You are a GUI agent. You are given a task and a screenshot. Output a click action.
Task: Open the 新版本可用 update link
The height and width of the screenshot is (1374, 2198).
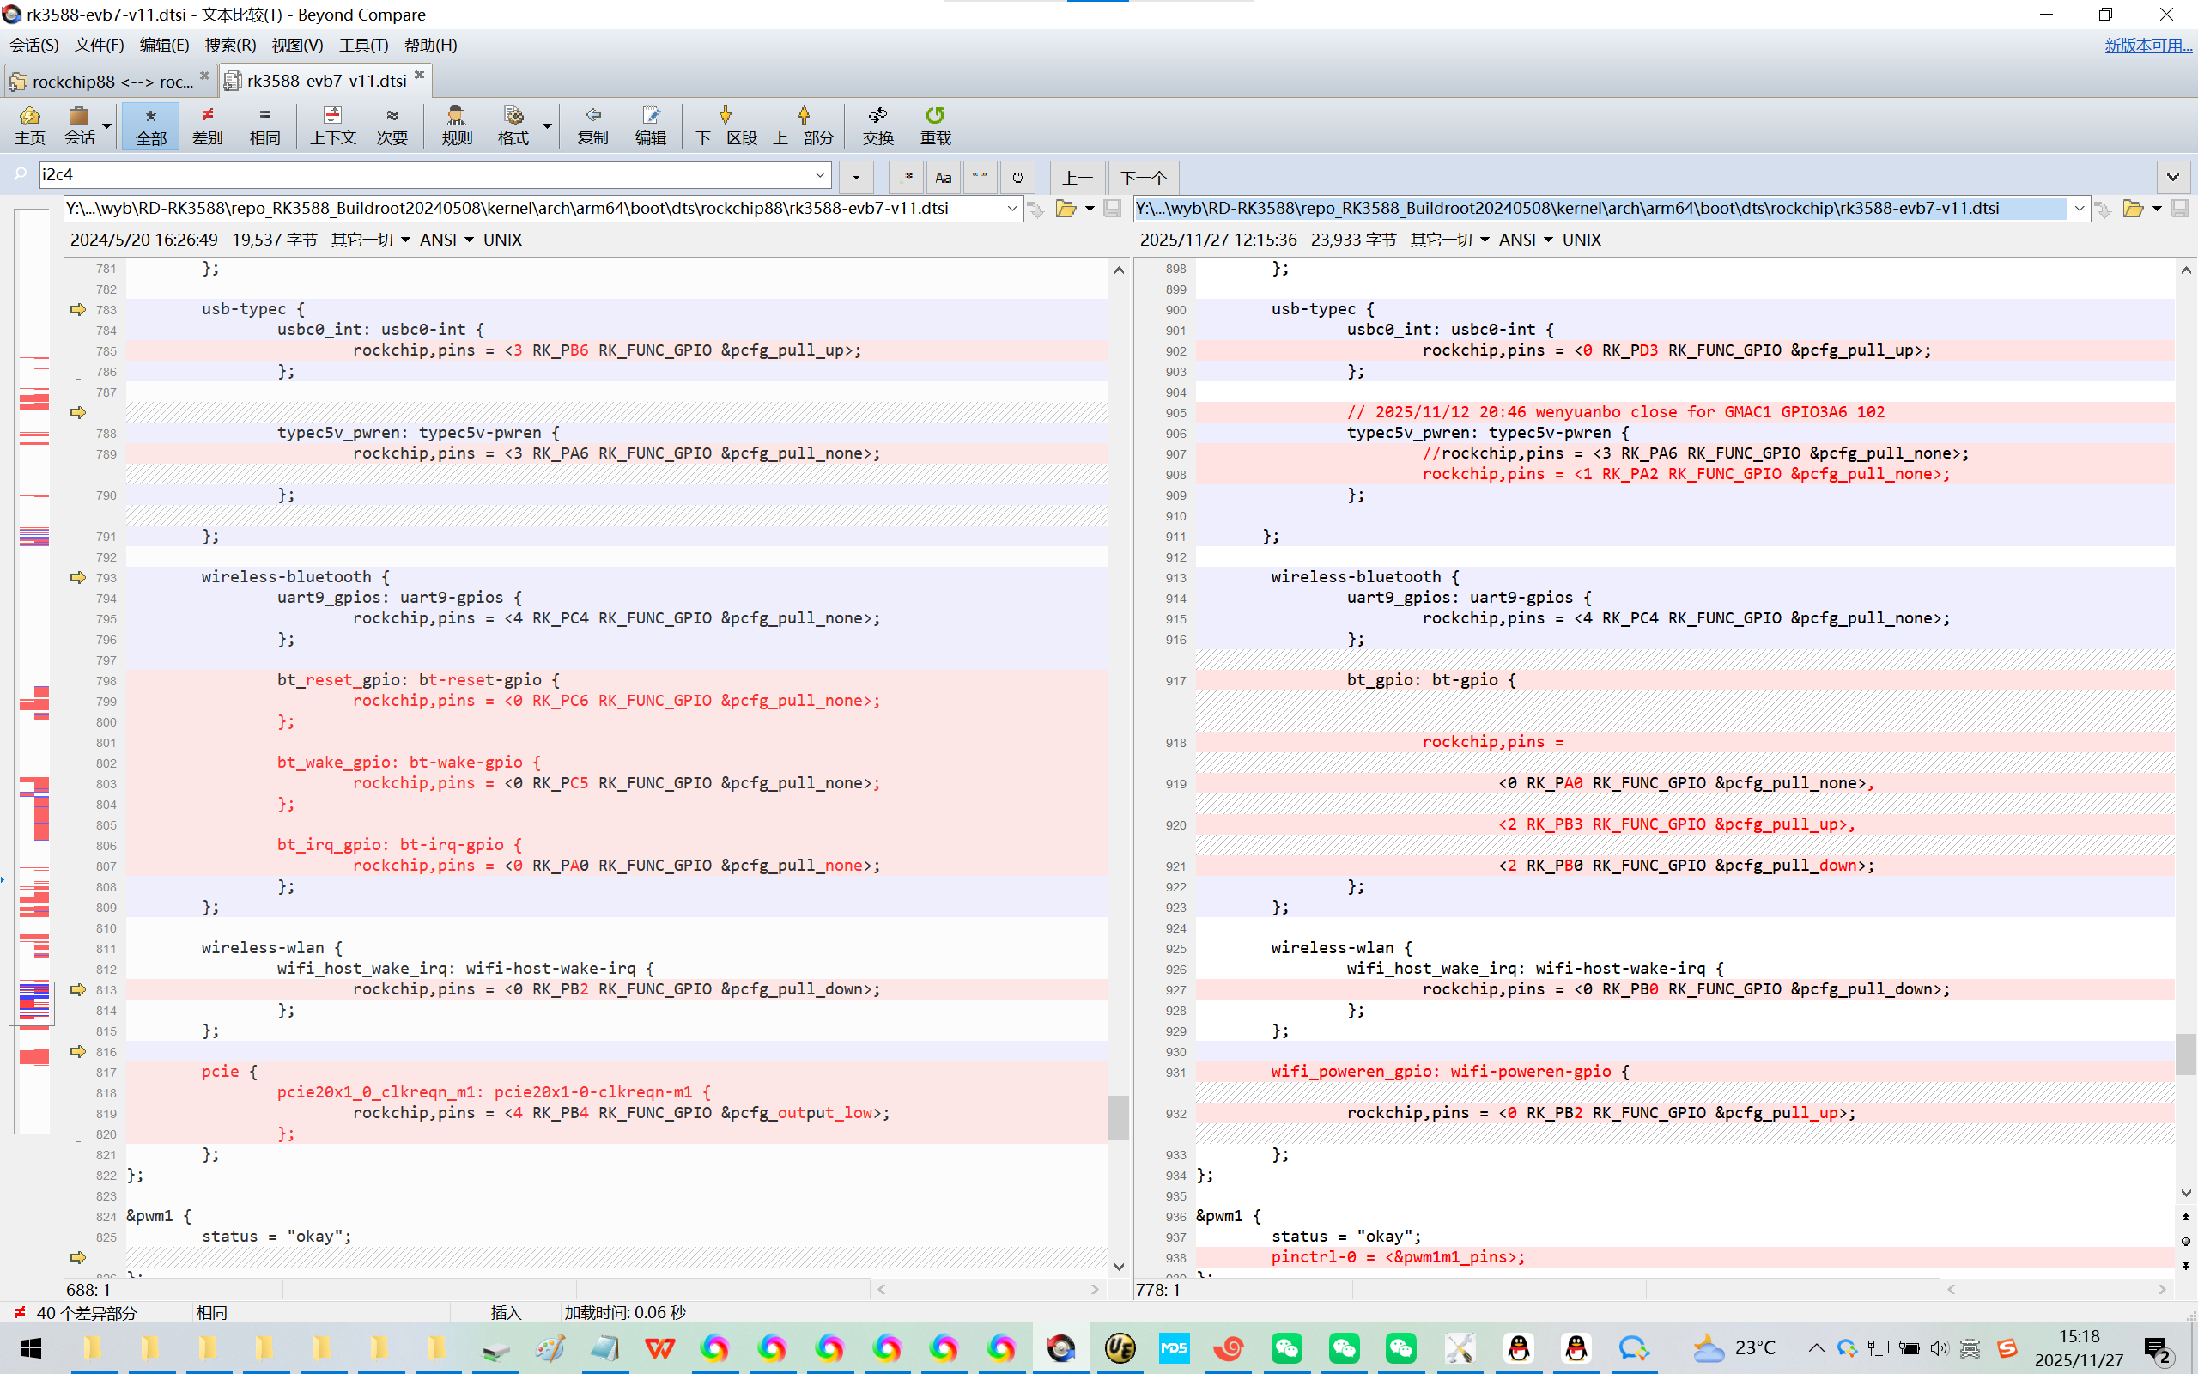[x=2147, y=46]
